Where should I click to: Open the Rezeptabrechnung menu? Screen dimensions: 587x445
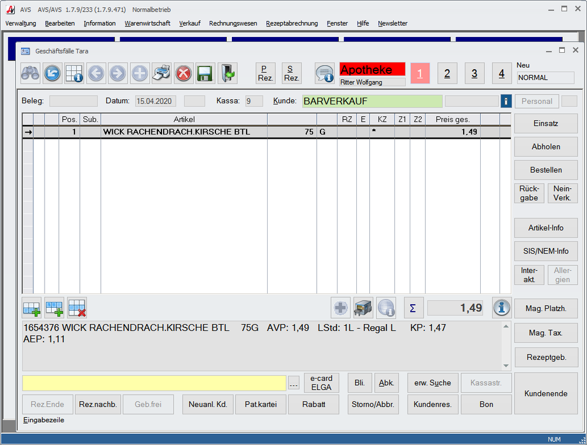point(292,23)
